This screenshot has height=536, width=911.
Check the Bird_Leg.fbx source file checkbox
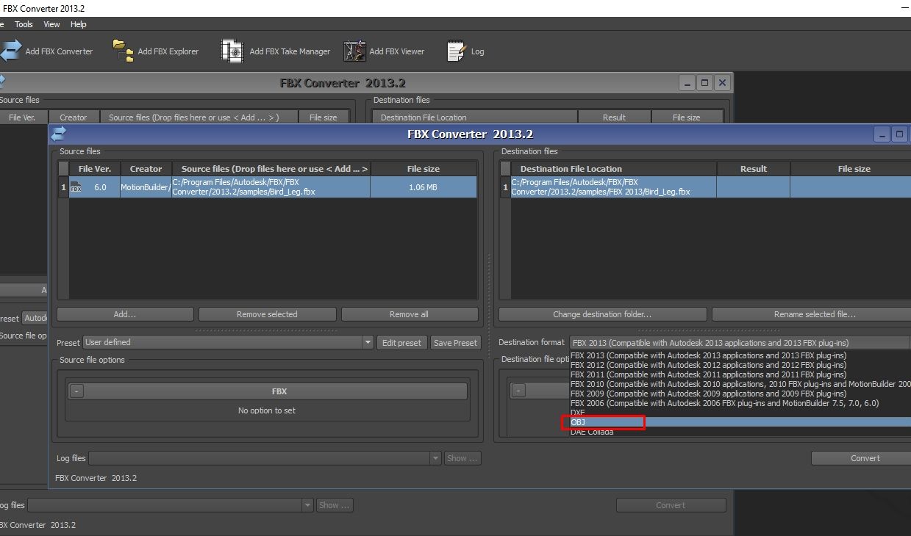[x=63, y=187]
